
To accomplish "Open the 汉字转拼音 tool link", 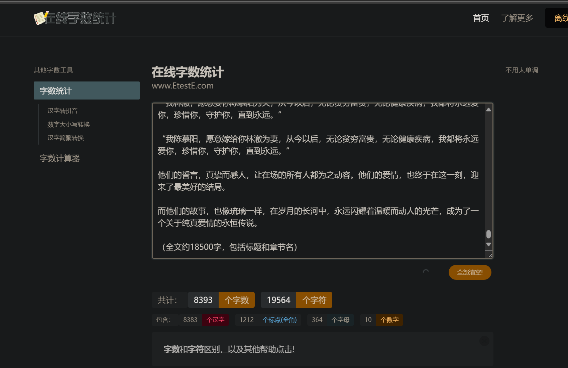I will coord(63,111).
